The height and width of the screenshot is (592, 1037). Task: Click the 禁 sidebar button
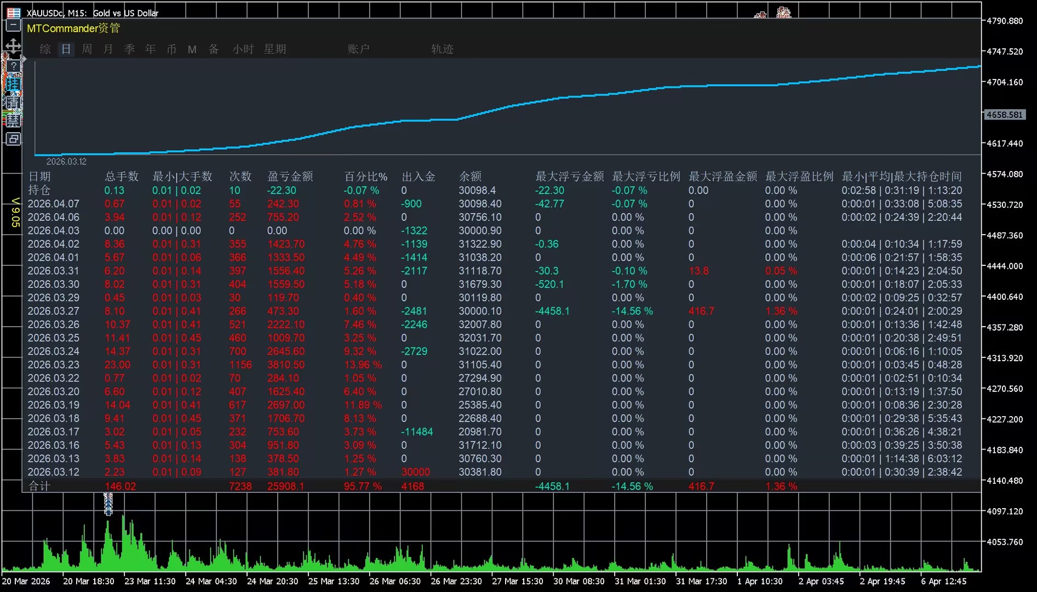click(x=13, y=120)
